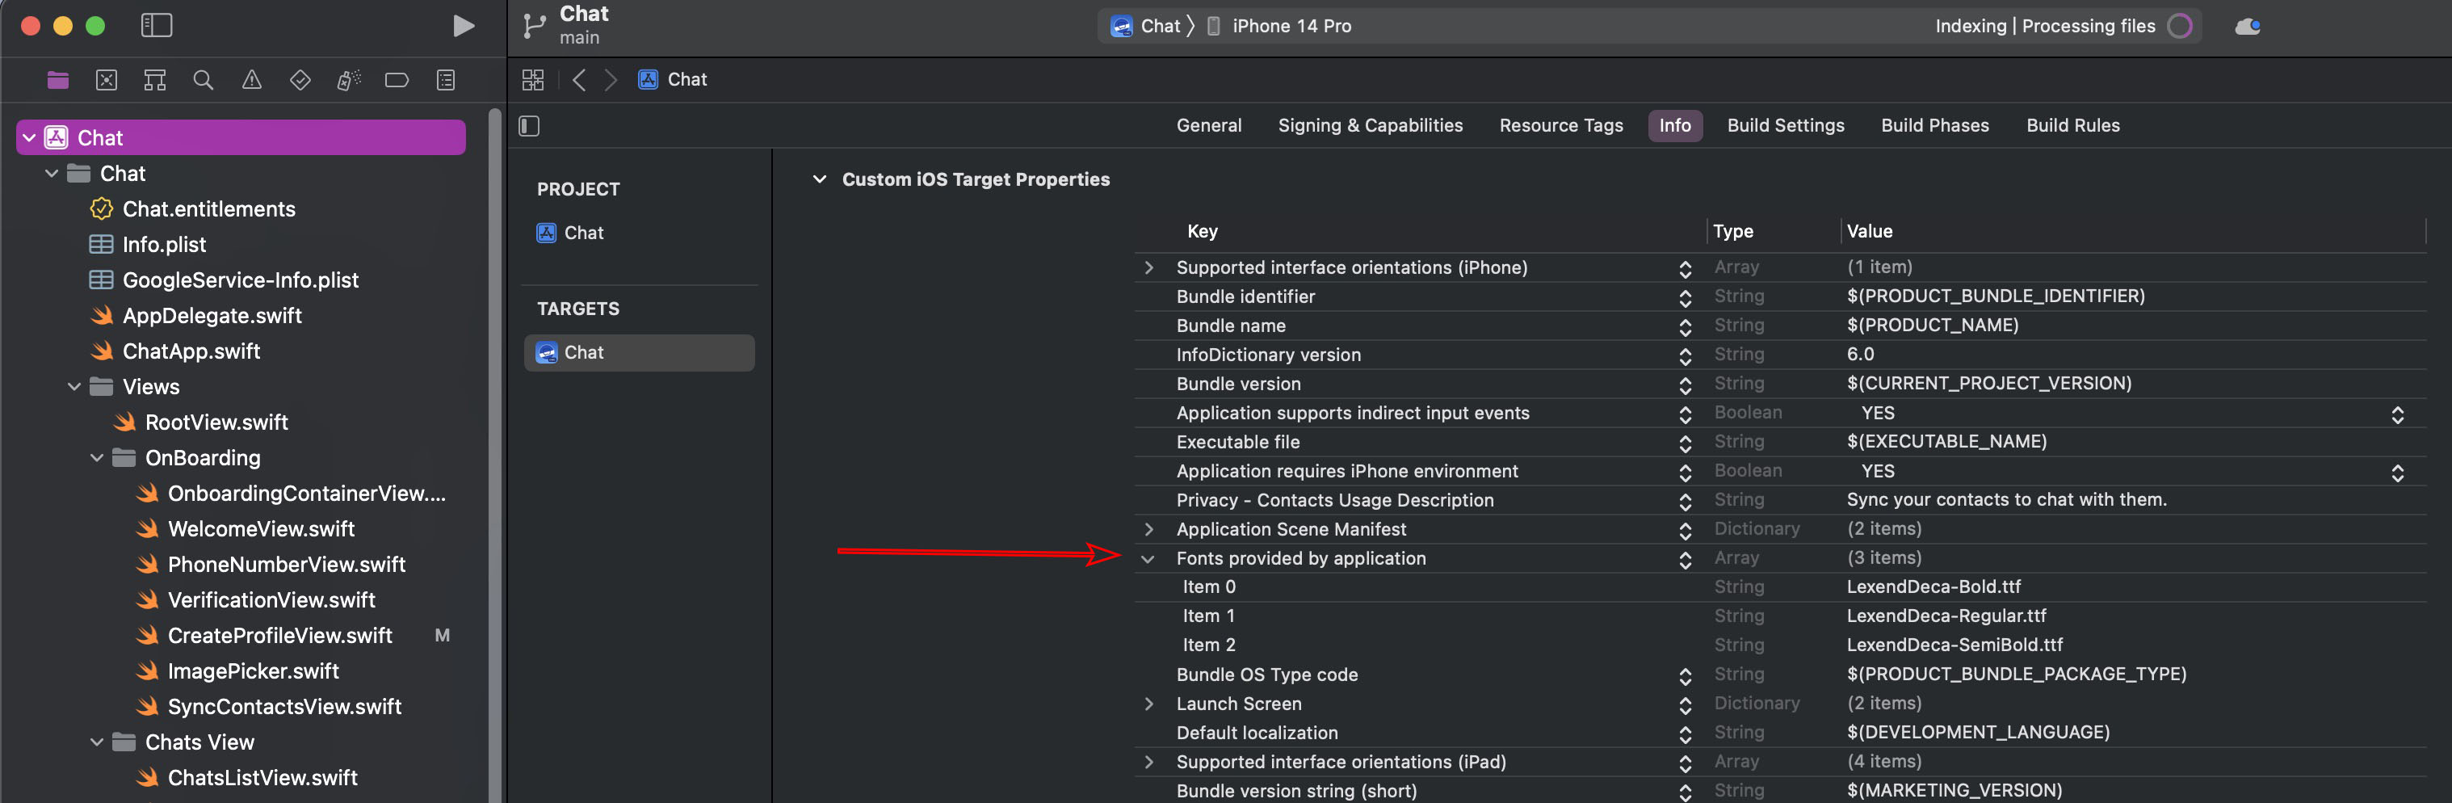Open the Debug navigator

(x=348, y=80)
